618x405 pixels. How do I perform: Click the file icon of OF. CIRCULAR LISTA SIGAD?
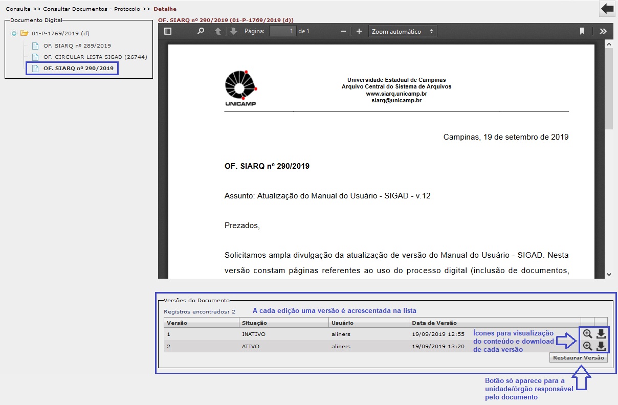click(x=35, y=57)
